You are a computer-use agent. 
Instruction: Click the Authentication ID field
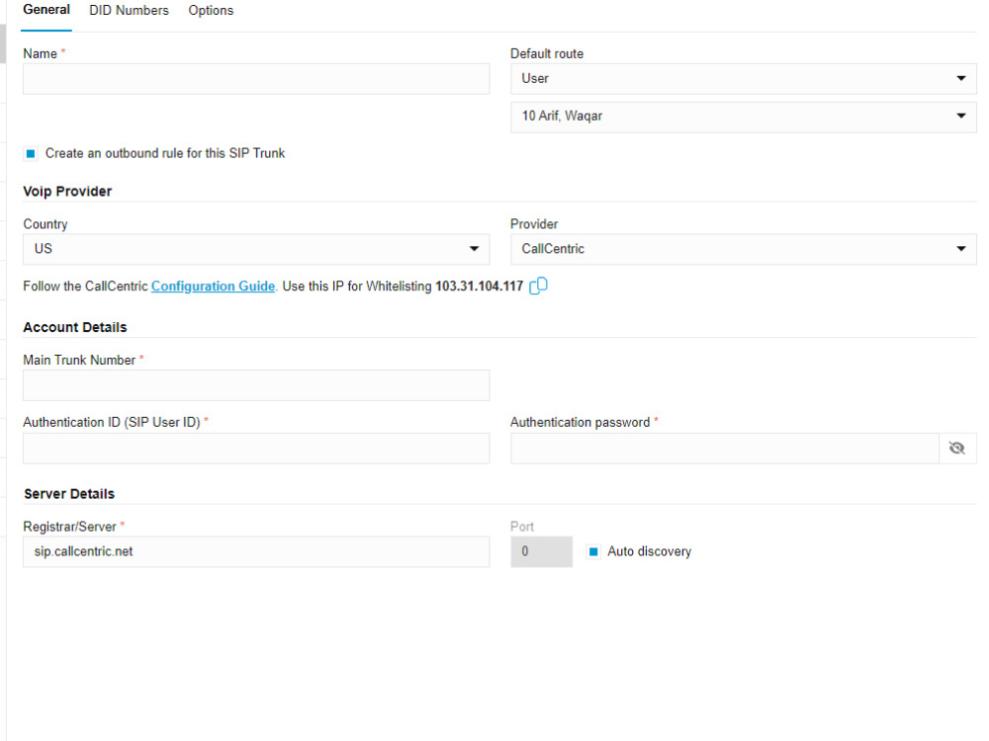pos(256,448)
